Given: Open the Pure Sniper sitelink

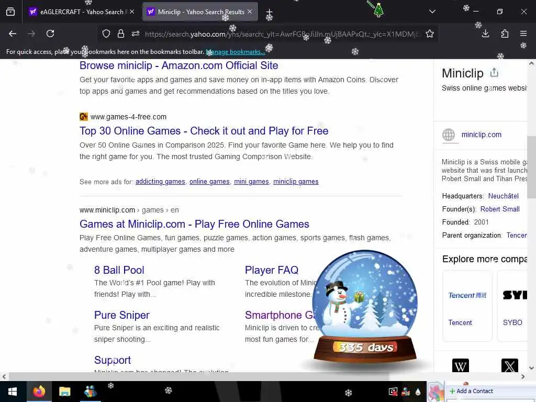Looking at the screenshot, I should click(122, 315).
